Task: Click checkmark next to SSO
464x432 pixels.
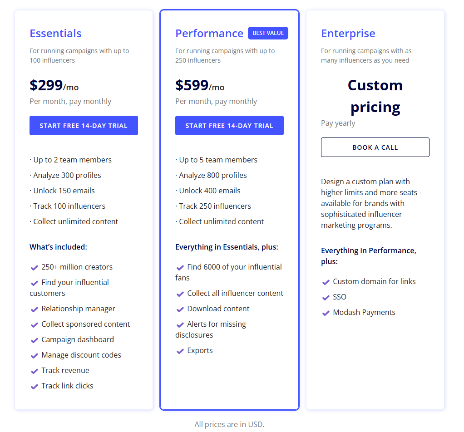Action: [326, 298]
